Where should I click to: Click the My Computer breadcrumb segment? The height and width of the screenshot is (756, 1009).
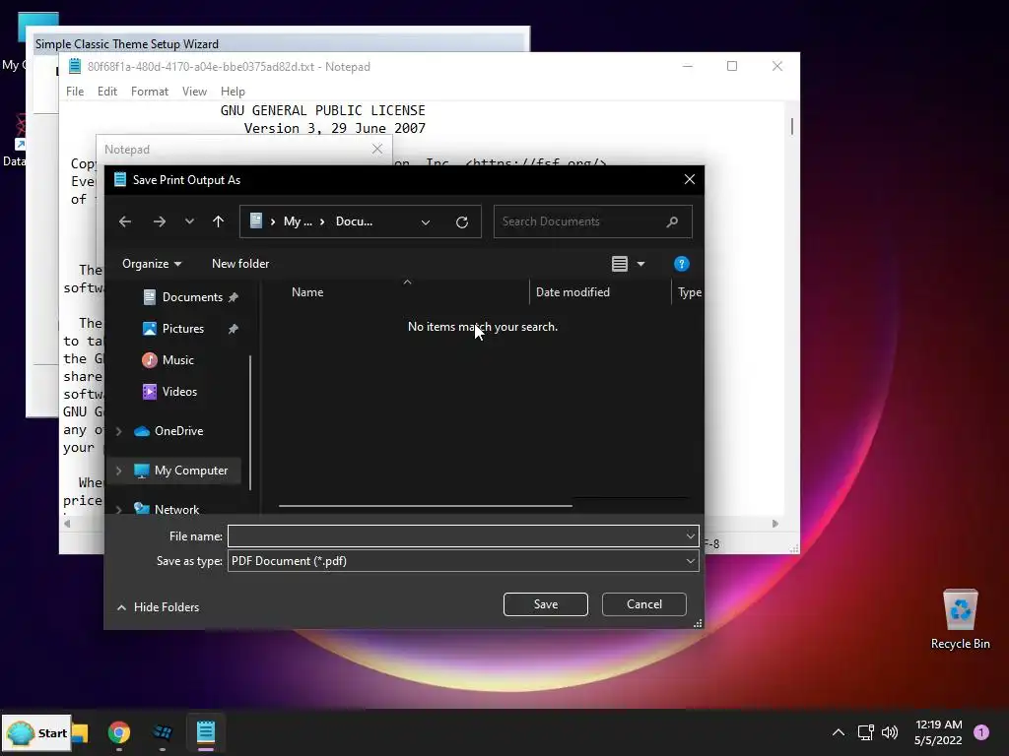point(298,221)
